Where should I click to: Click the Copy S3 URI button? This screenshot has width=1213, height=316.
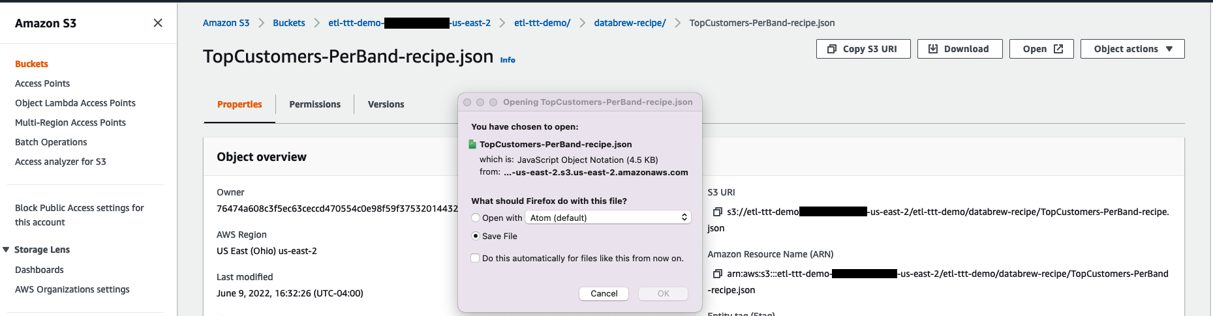(x=863, y=49)
